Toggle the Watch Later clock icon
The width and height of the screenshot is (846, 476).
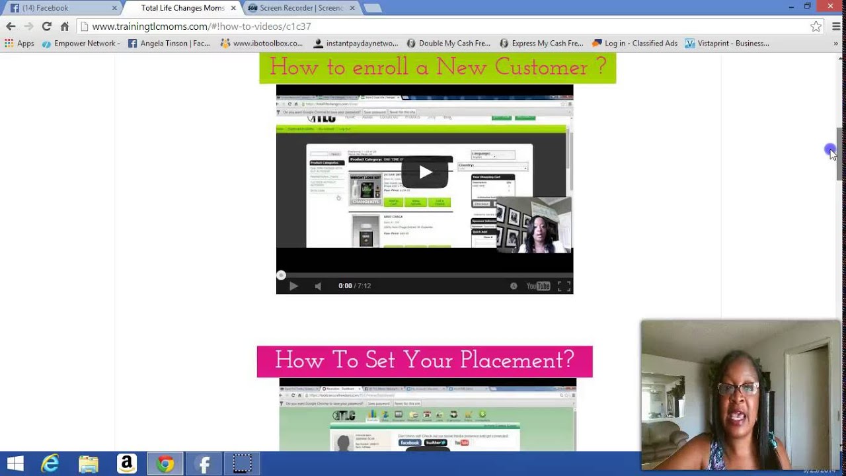click(x=514, y=286)
